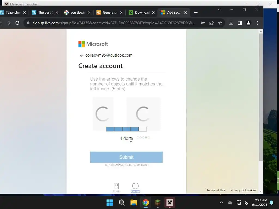Show hidden tray icons with the chevron

[222, 202]
